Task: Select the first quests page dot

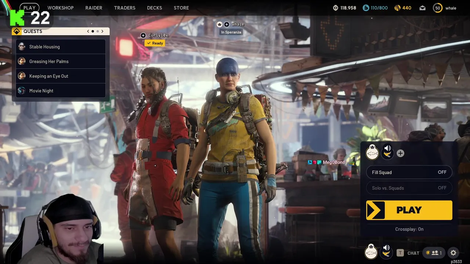Action: (93, 31)
